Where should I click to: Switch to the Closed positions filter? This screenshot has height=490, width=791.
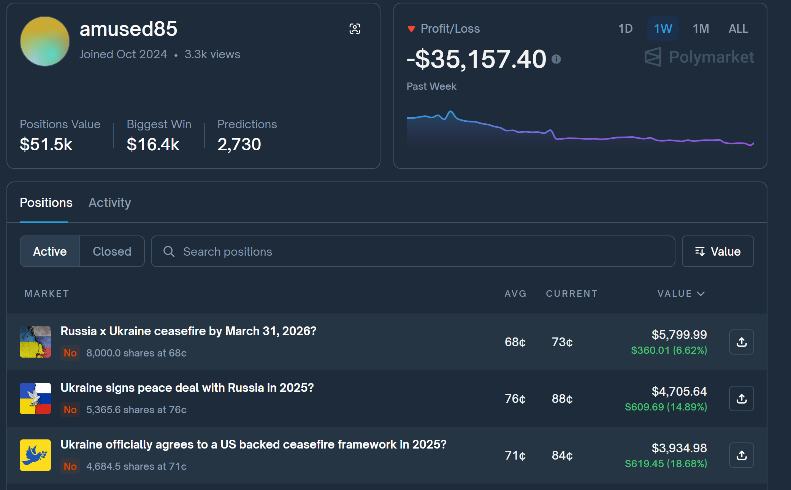[x=112, y=251]
